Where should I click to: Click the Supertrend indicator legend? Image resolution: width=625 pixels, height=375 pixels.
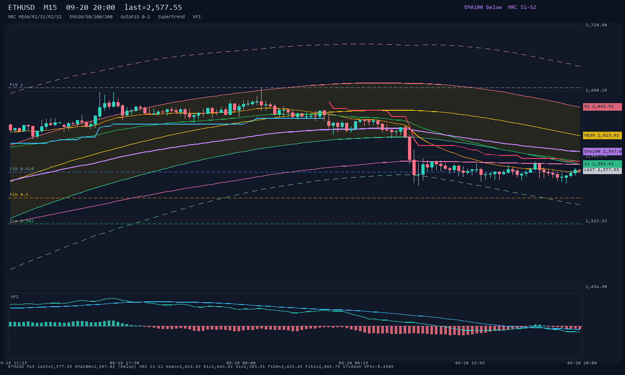coord(171,17)
